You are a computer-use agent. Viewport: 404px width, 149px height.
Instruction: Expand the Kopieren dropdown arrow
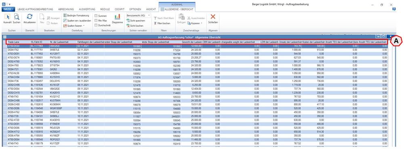coord(201,23)
